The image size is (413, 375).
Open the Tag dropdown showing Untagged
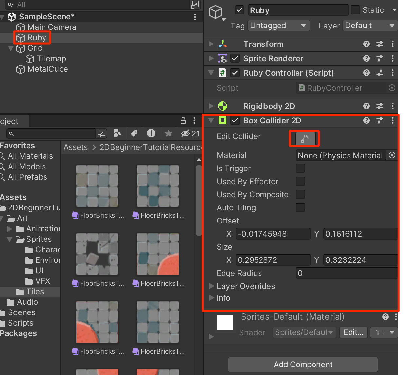(278, 26)
